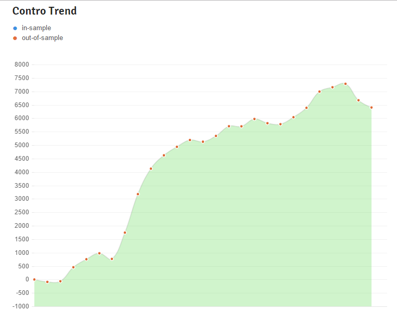Select the local peak data point near 6000
This screenshot has height=323, width=397.
tap(254, 119)
